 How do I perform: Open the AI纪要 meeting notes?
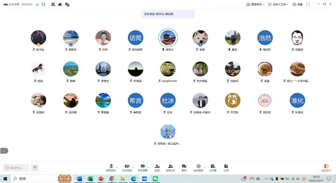click(213, 167)
